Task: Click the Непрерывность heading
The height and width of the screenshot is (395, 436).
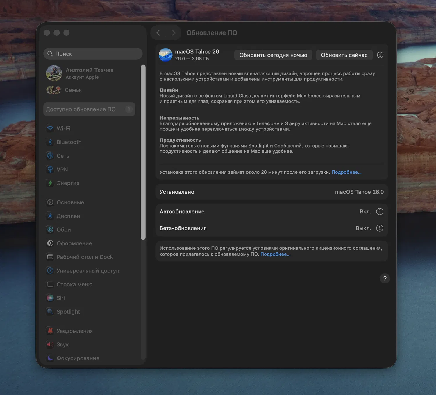Action: click(180, 118)
